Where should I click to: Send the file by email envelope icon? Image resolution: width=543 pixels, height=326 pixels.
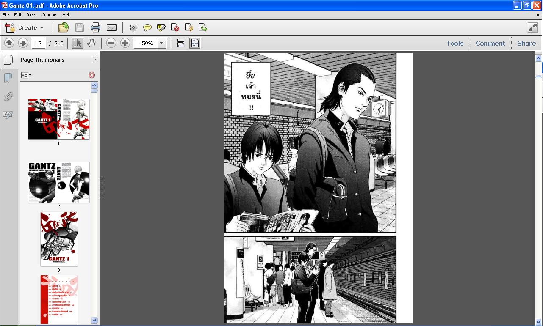click(x=112, y=27)
